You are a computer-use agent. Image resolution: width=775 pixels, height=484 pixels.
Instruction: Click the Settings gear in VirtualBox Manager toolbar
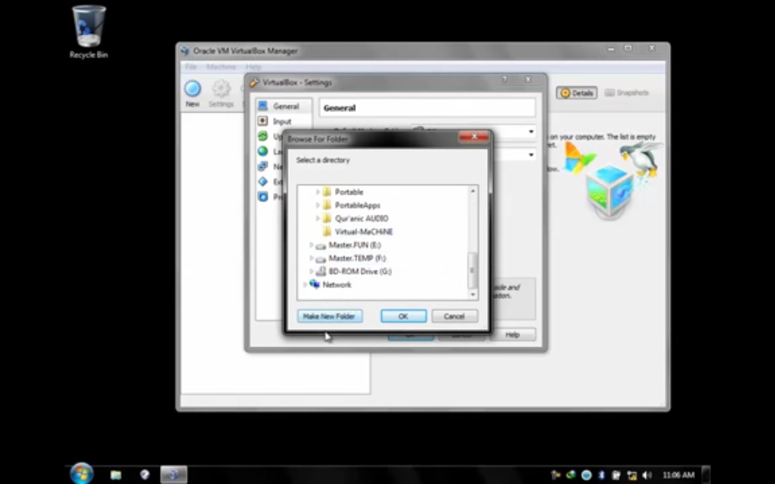pyautogui.click(x=221, y=90)
